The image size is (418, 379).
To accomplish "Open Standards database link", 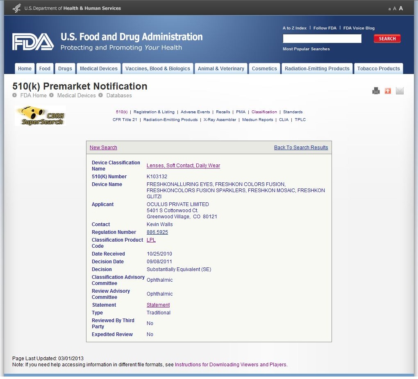I will 293,112.
